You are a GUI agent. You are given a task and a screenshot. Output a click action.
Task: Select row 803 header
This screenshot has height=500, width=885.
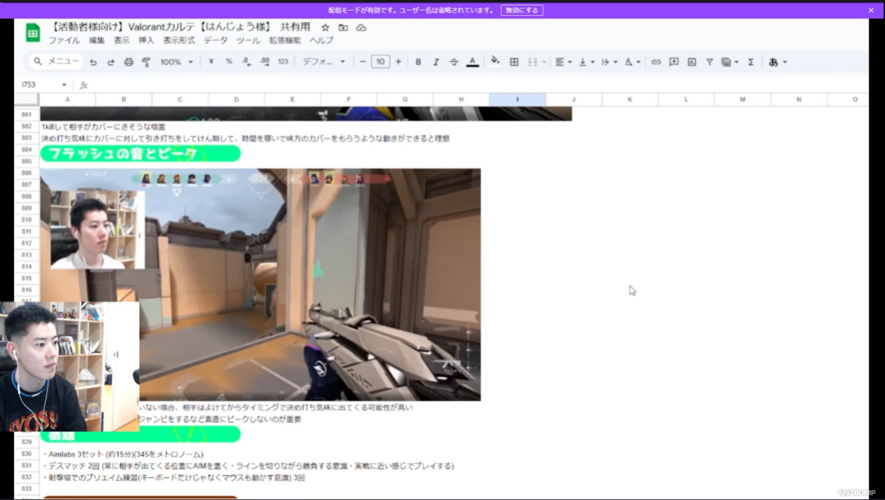(x=27, y=138)
